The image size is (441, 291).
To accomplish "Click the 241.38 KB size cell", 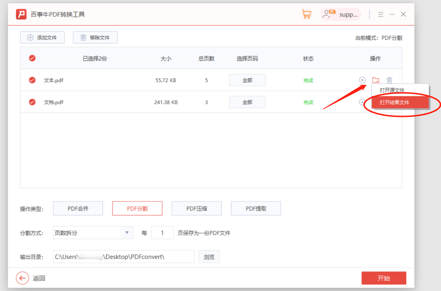I will coord(166,102).
